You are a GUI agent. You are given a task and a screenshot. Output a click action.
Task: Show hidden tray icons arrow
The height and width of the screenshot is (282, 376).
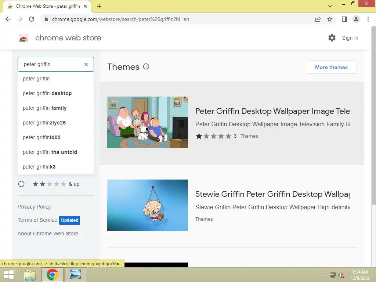click(323, 275)
